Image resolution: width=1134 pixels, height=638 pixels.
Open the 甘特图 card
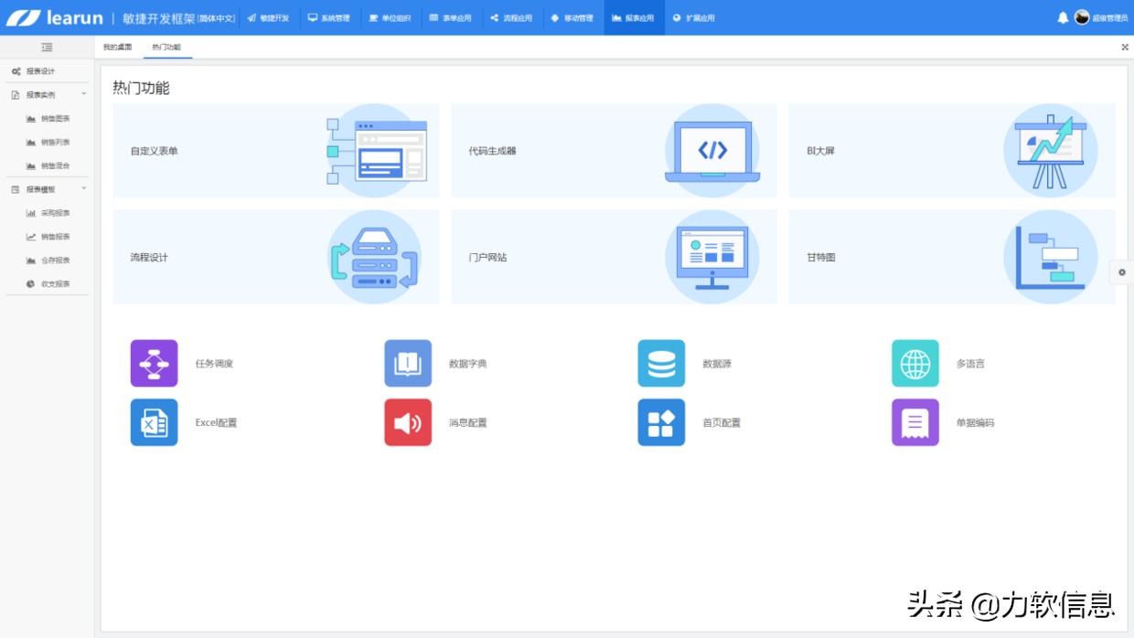click(x=952, y=257)
